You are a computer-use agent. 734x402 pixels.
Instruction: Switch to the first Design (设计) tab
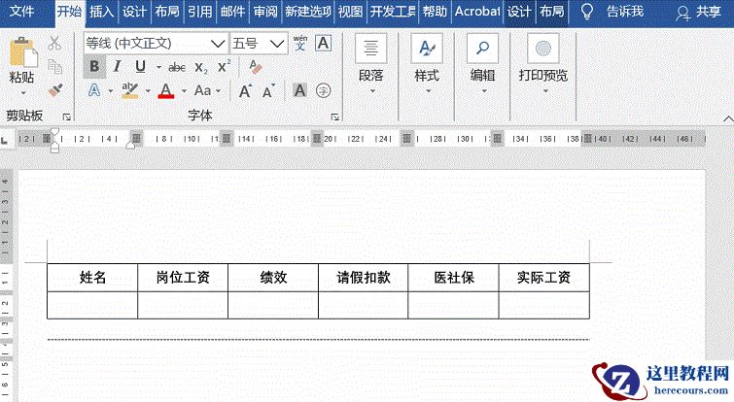click(x=134, y=12)
